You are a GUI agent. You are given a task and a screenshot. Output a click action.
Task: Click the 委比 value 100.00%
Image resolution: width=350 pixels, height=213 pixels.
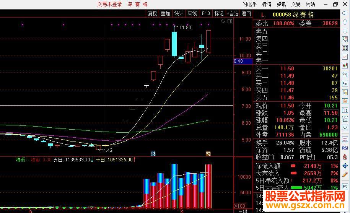(x=284, y=23)
